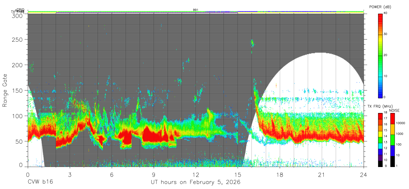Click y-axis tick label 200
This screenshot has height=189, width=409.
[17, 65]
